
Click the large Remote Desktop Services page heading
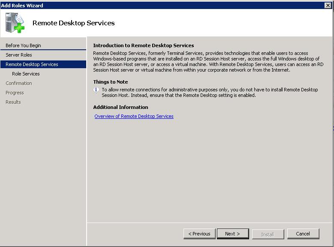[74, 23]
